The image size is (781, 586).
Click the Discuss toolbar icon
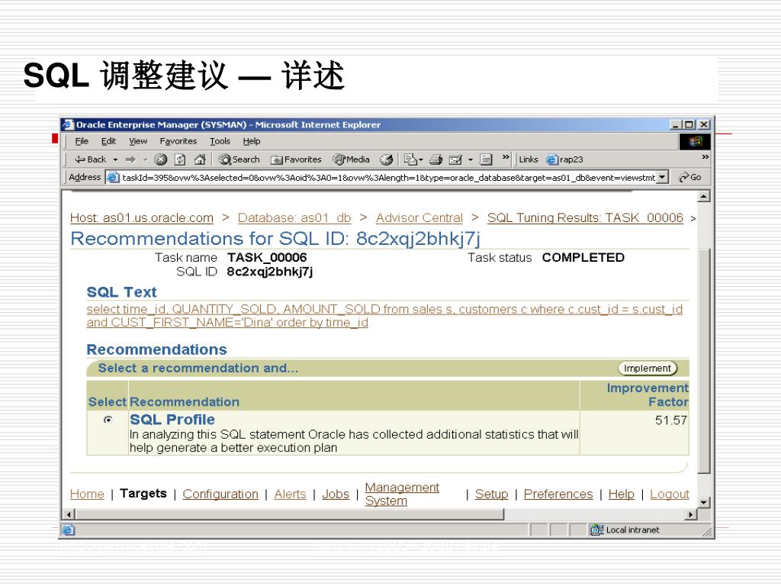pyautogui.click(x=486, y=159)
